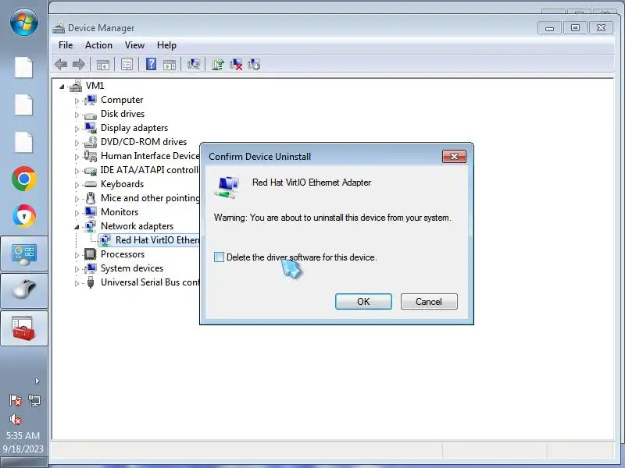This screenshot has width=625, height=468.
Task: Select the System devices tree label
Action: point(131,268)
